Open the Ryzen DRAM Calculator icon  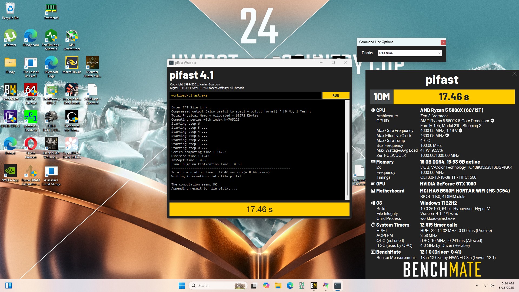tap(31, 175)
